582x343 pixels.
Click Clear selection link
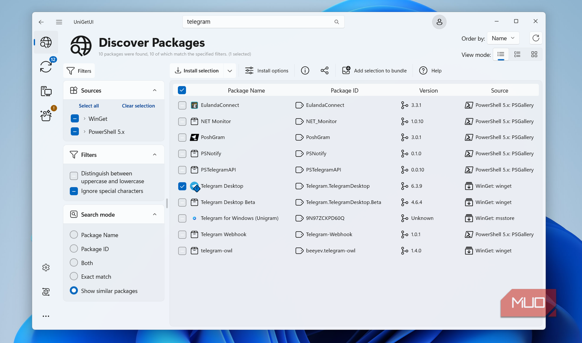[x=138, y=106]
